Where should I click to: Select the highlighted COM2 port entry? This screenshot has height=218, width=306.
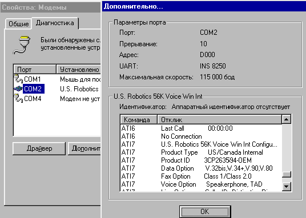point(33,89)
